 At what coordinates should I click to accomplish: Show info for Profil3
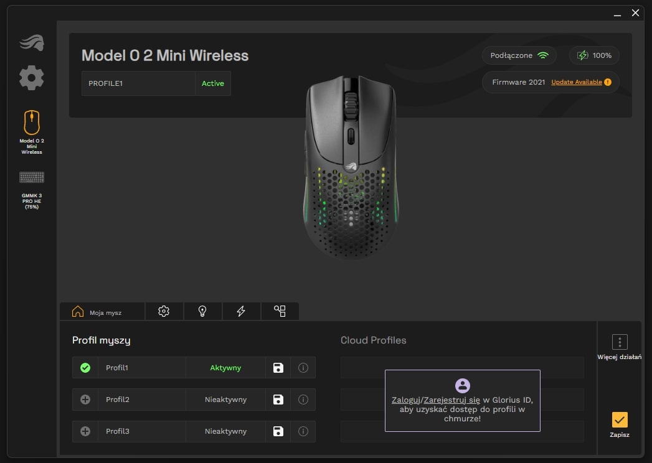303,431
